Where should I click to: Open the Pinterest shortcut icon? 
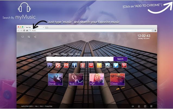pos(124,65)
